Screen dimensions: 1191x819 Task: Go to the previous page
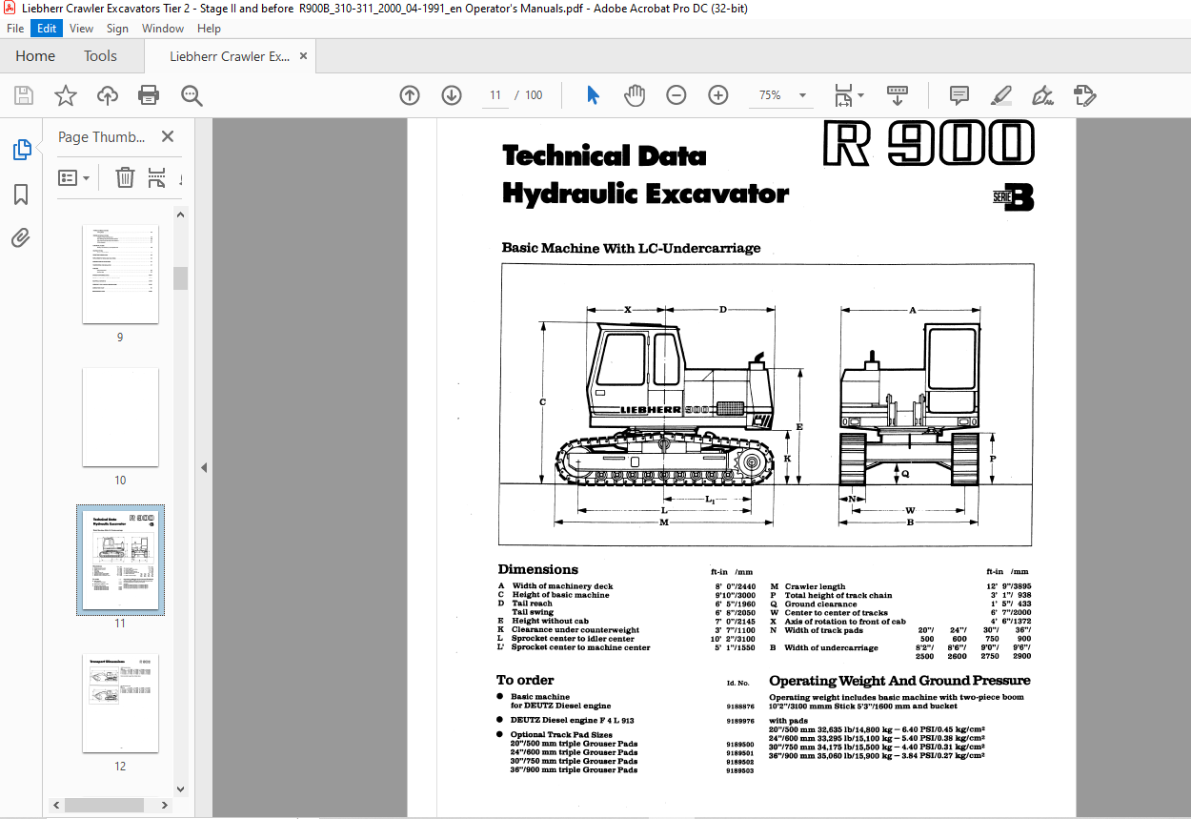point(410,95)
